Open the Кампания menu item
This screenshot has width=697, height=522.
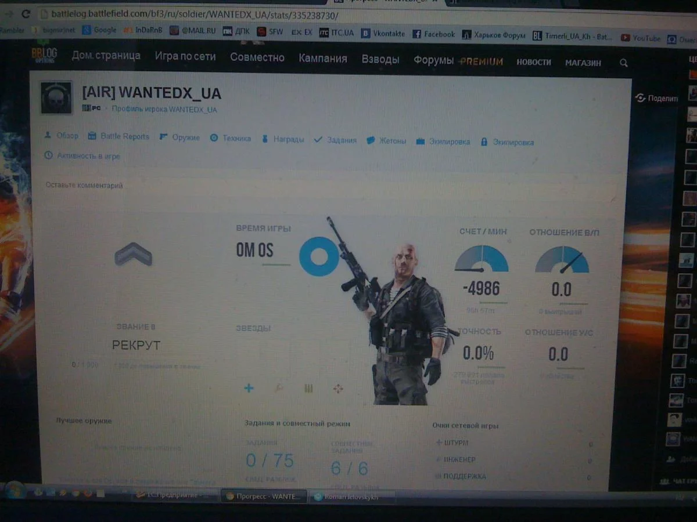323,59
